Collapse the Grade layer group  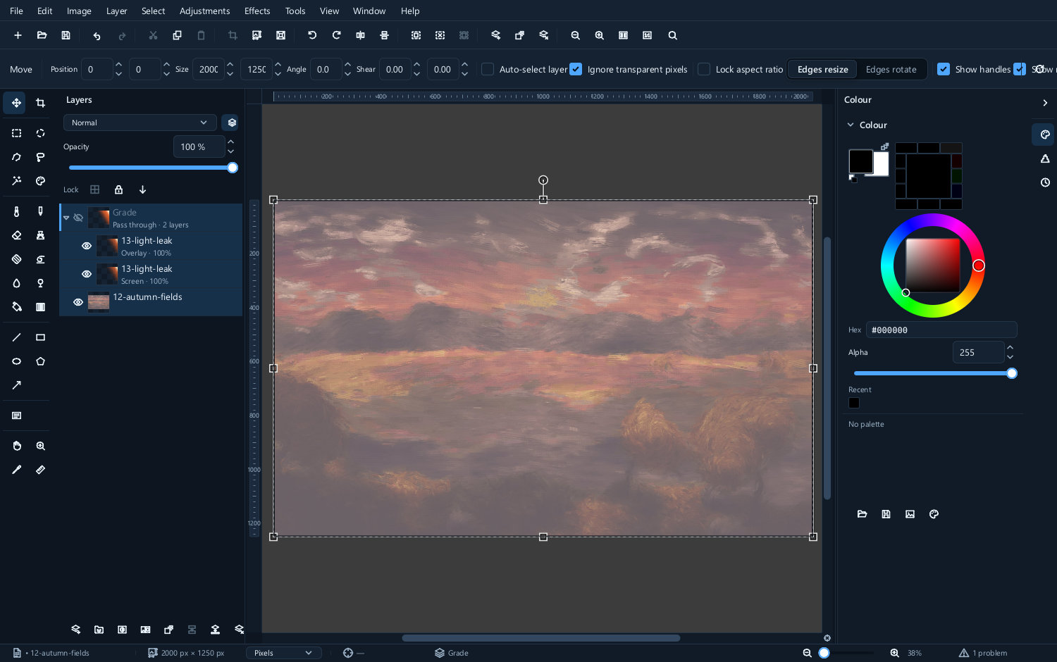click(66, 218)
